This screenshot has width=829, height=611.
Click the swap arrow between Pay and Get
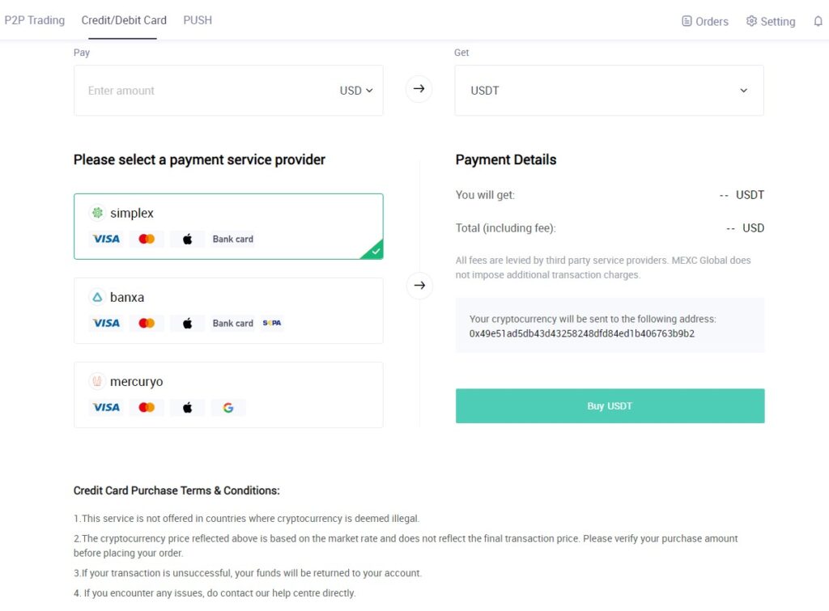coord(419,89)
